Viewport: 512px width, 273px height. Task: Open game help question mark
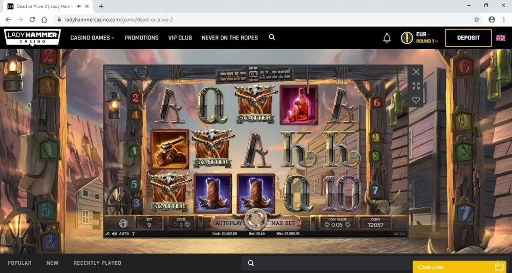pyautogui.click(x=133, y=234)
